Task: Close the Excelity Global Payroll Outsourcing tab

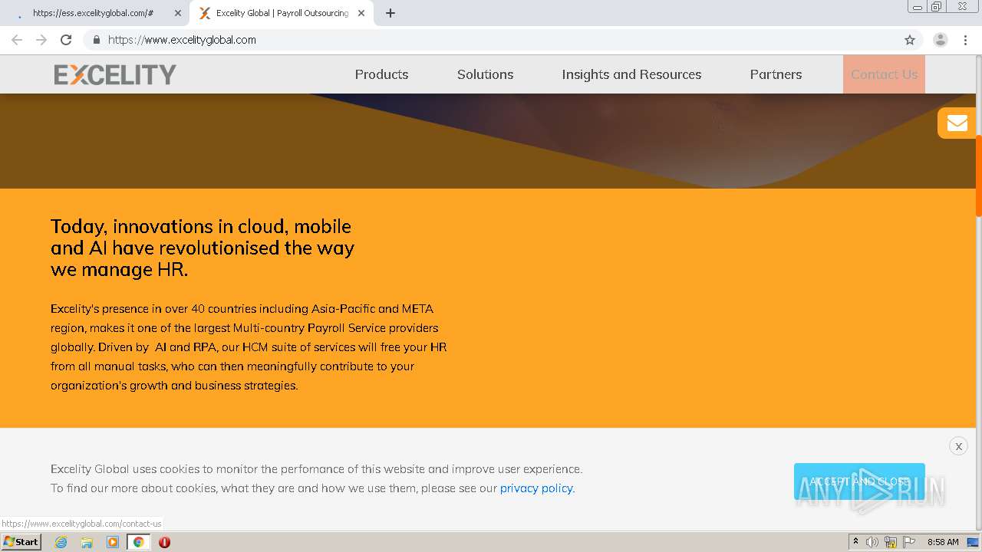Action: [361, 13]
